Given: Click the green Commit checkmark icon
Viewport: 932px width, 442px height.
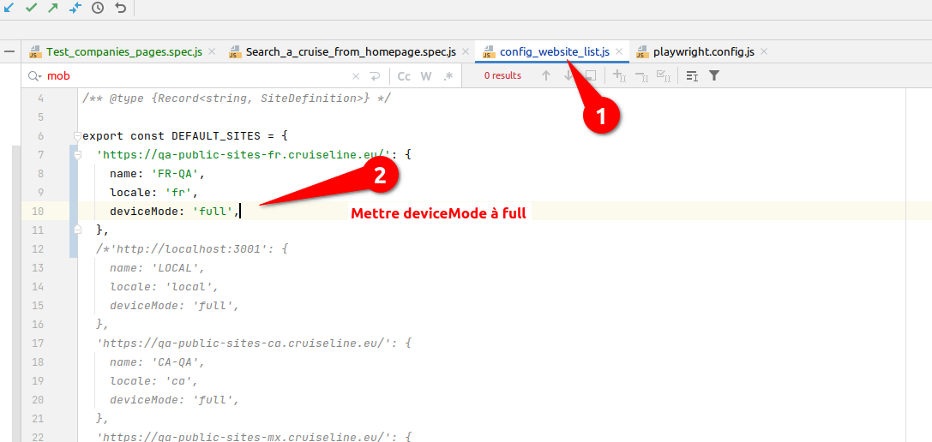Looking at the screenshot, I should 32,8.
